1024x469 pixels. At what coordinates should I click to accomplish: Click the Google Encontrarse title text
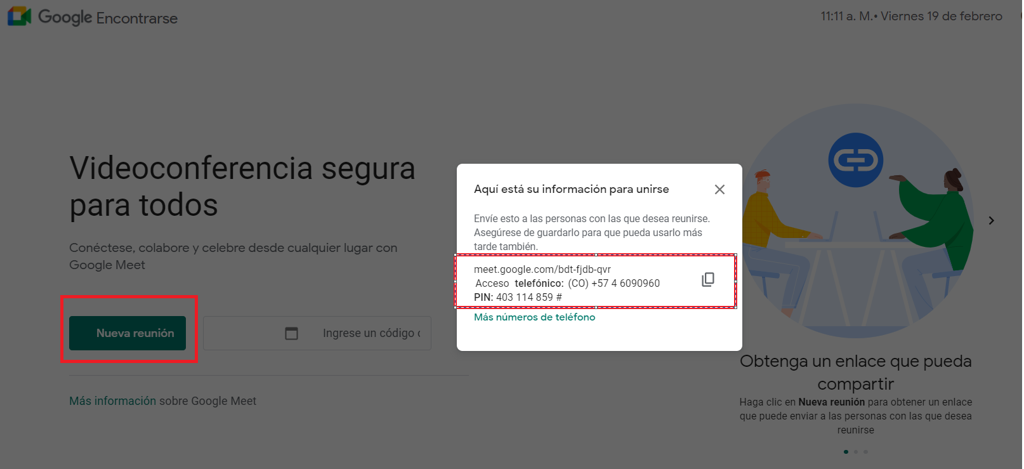pyautogui.click(x=108, y=17)
